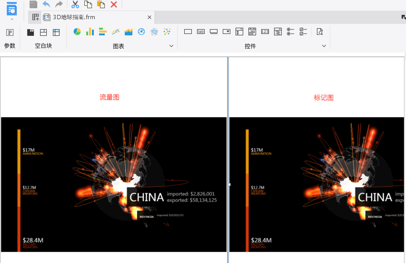
Task: Insert a gauge chart
Action: tap(141, 31)
